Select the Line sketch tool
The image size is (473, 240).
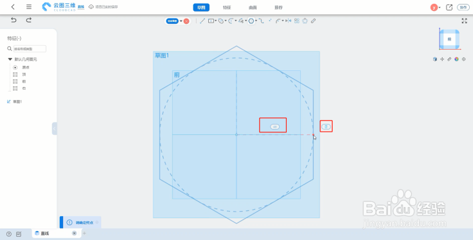pos(202,21)
